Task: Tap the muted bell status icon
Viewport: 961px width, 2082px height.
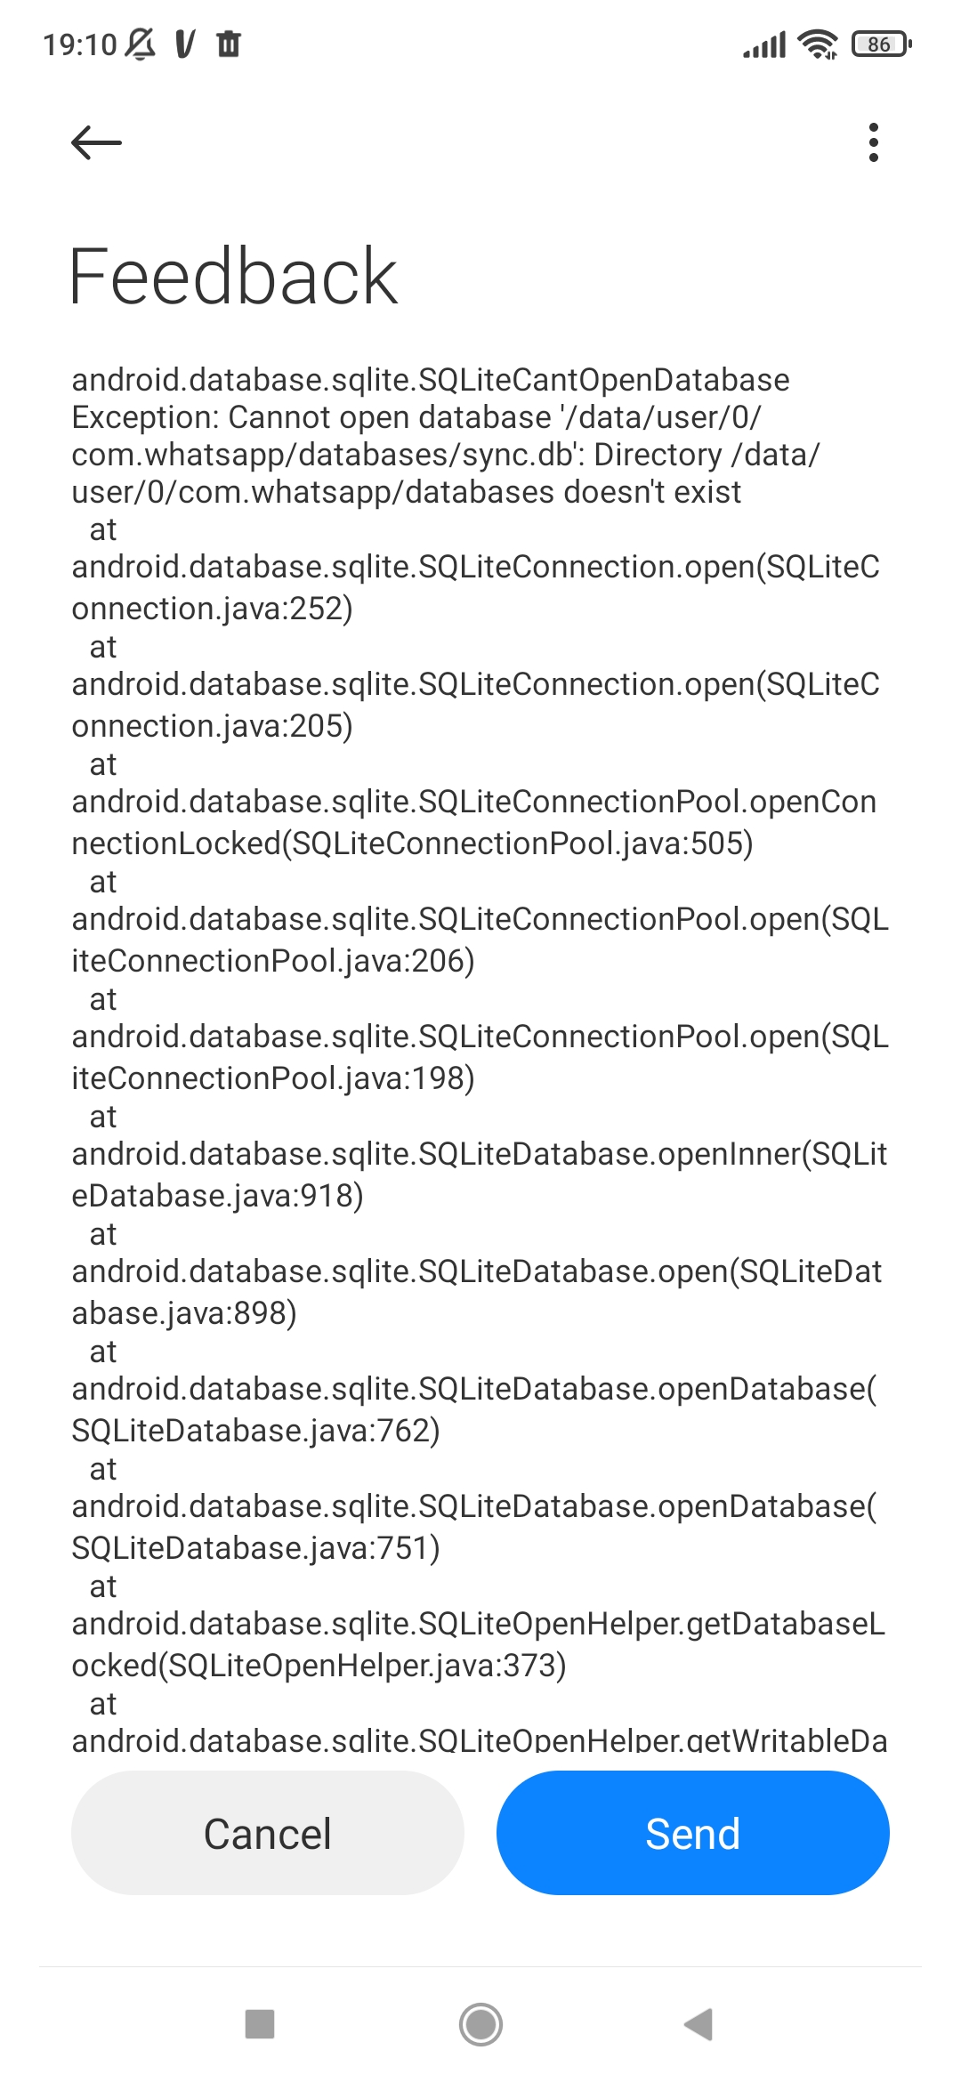Action: tap(140, 44)
